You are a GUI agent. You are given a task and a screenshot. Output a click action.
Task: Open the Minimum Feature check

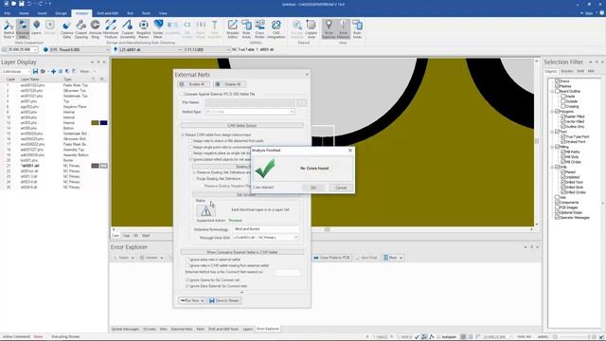[x=111, y=29]
